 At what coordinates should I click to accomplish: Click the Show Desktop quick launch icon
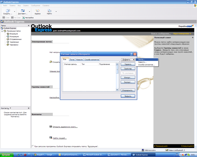tap(22, 155)
